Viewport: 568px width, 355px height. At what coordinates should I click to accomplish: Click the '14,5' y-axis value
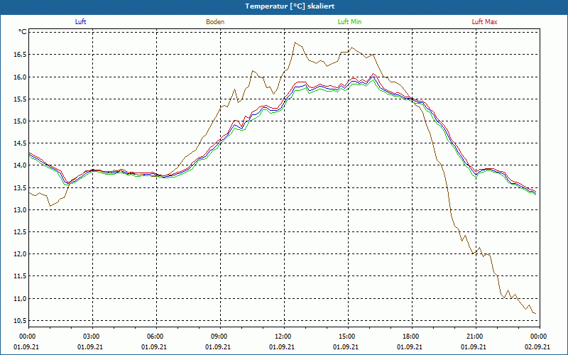coord(21,143)
